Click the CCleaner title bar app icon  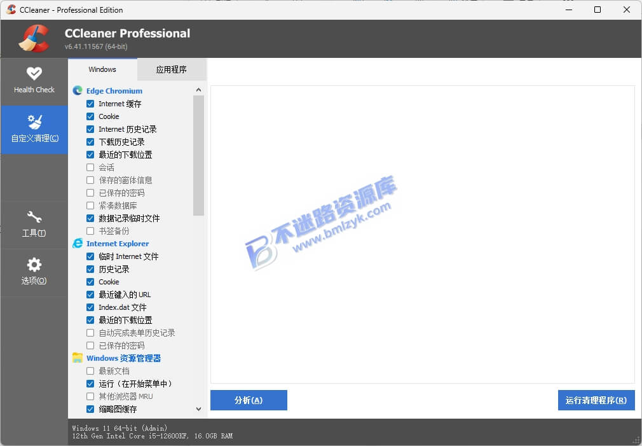coord(11,10)
